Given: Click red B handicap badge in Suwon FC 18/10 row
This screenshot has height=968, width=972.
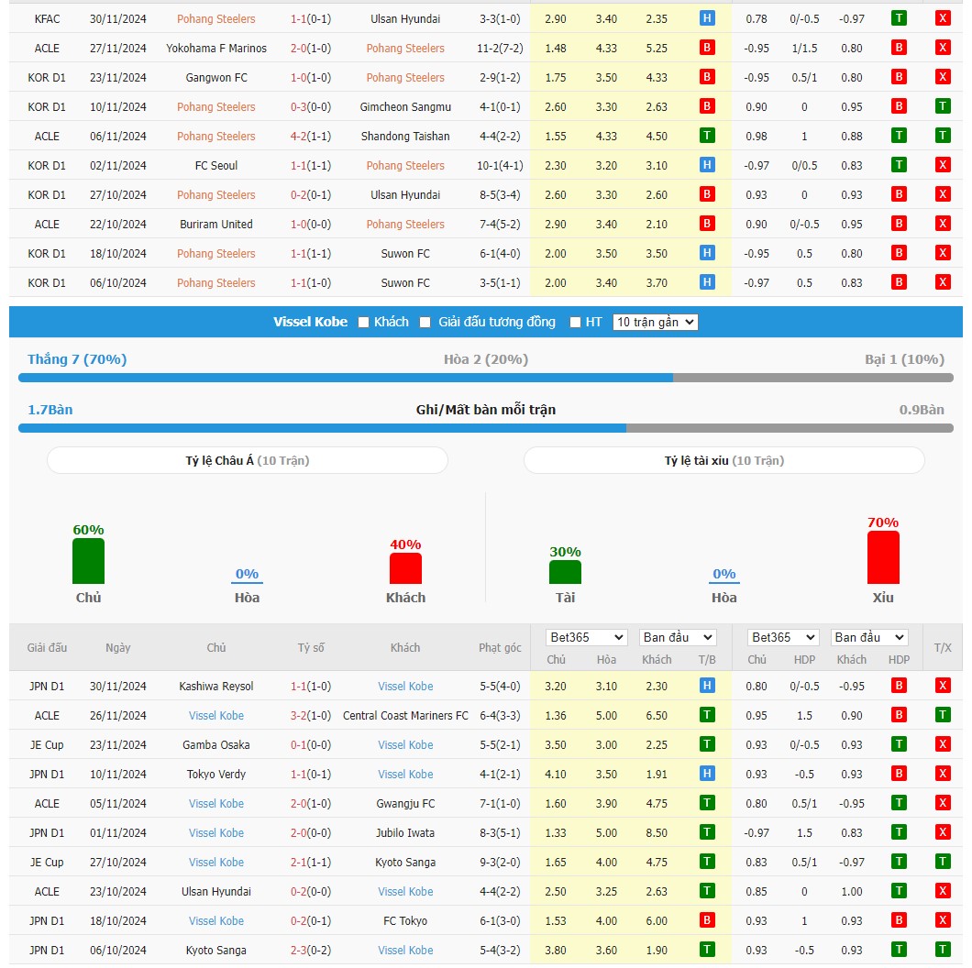Looking at the screenshot, I should click(899, 253).
